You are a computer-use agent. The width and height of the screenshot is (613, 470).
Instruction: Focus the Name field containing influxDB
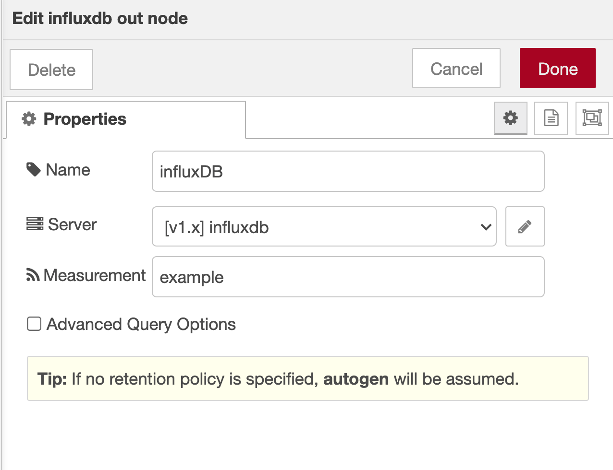coord(348,171)
